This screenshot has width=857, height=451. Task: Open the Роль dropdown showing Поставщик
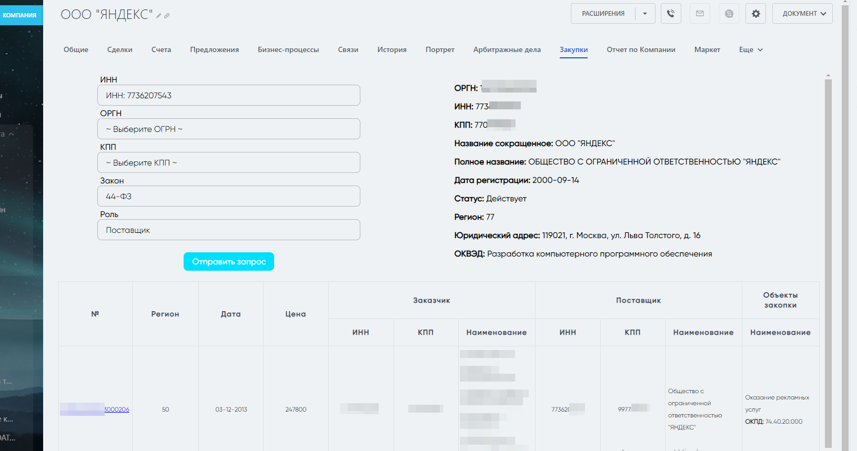click(x=228, y=230)
